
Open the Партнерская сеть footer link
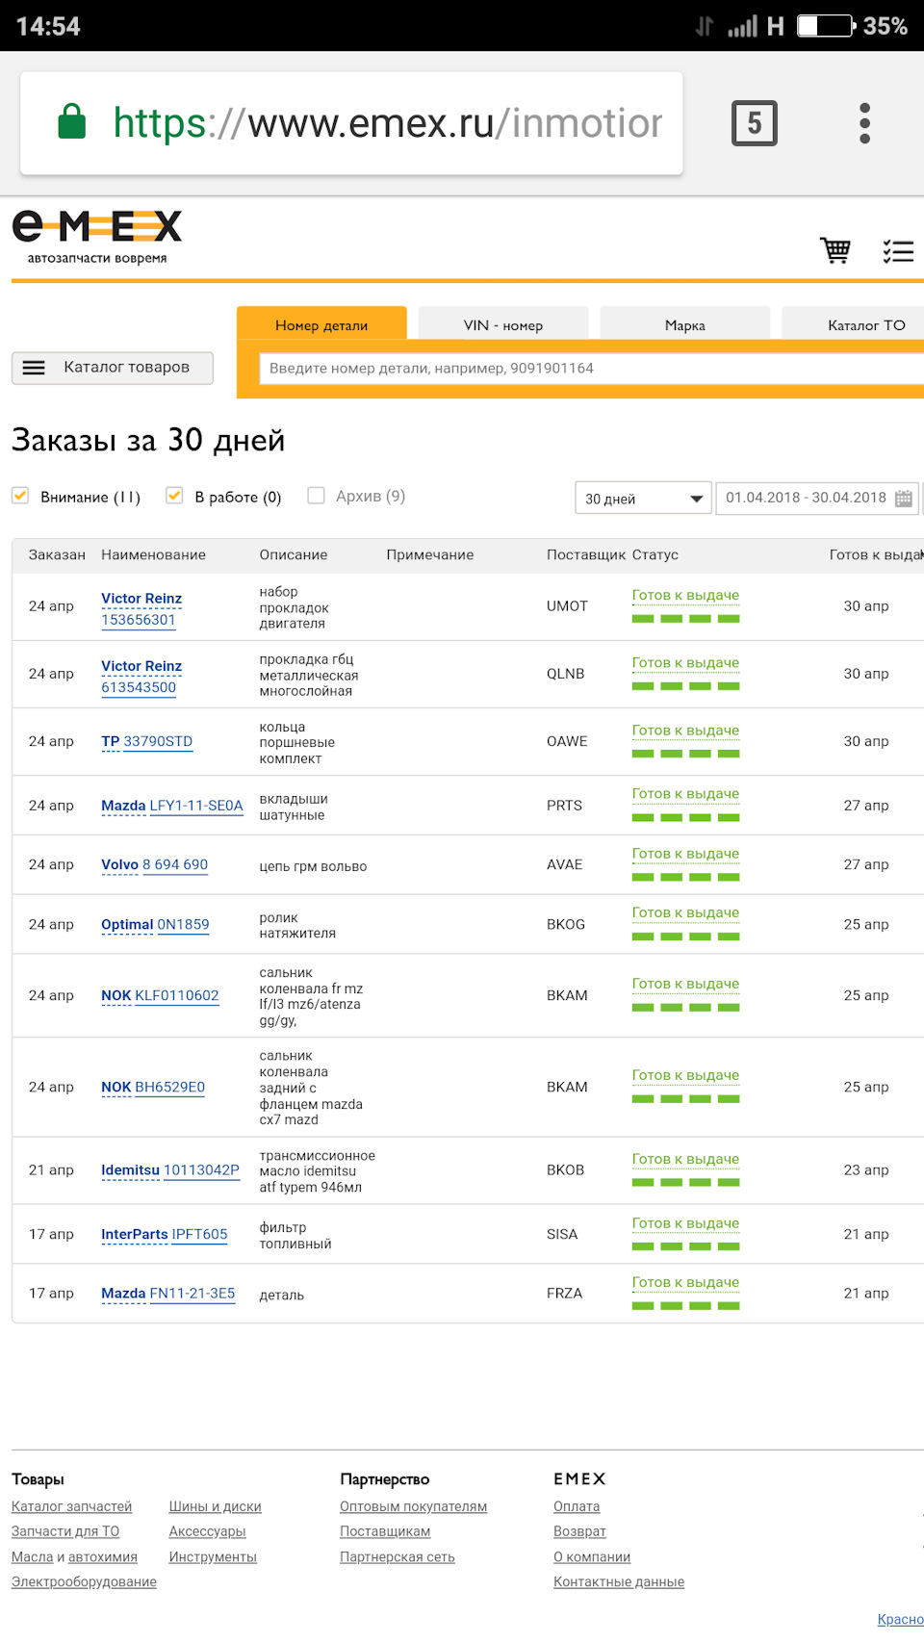pyautogui.click(x=397, y=1556)
